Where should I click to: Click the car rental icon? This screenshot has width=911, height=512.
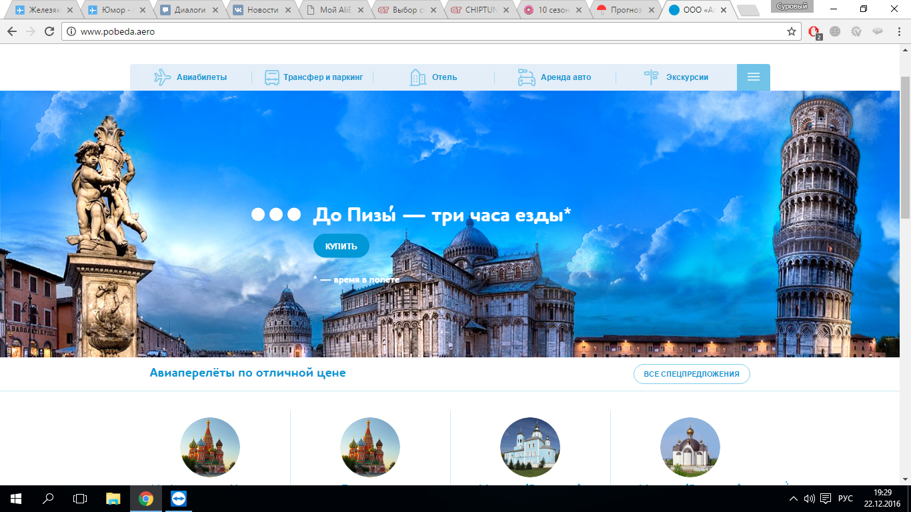[526, 77]
